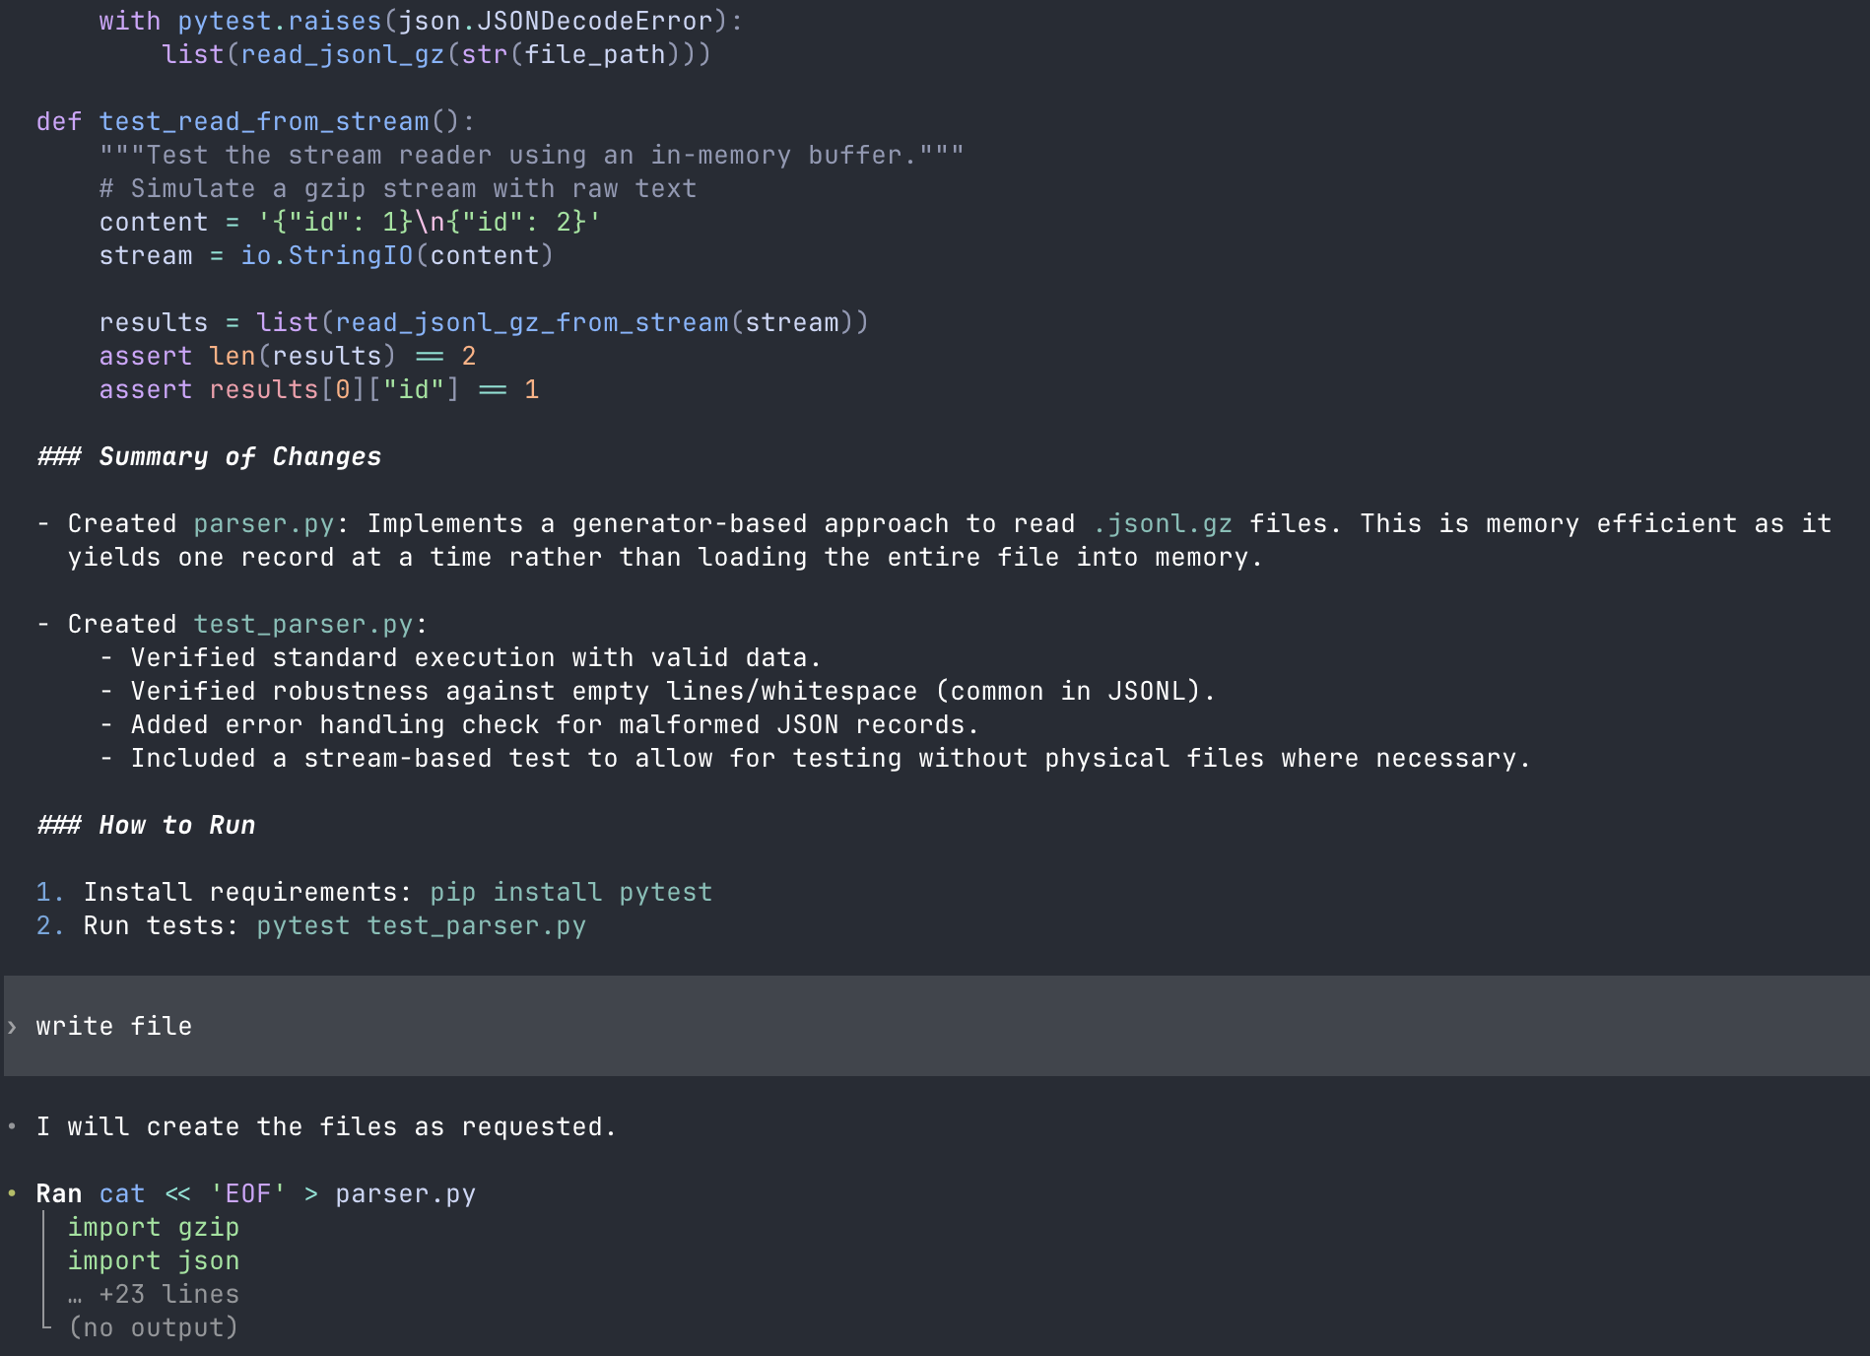
Task: Click the '(no output)' result line
Action: [x=154, y=1327]
